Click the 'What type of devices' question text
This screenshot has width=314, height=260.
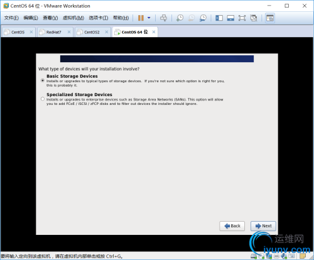89,69
